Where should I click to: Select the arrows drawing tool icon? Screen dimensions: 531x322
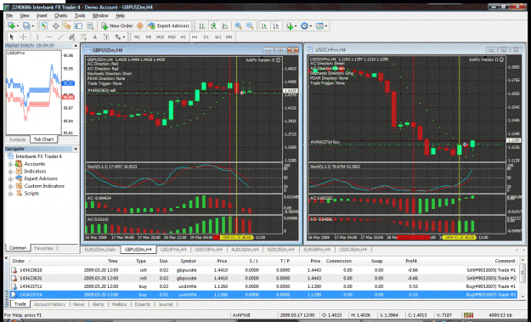(117, 37)
